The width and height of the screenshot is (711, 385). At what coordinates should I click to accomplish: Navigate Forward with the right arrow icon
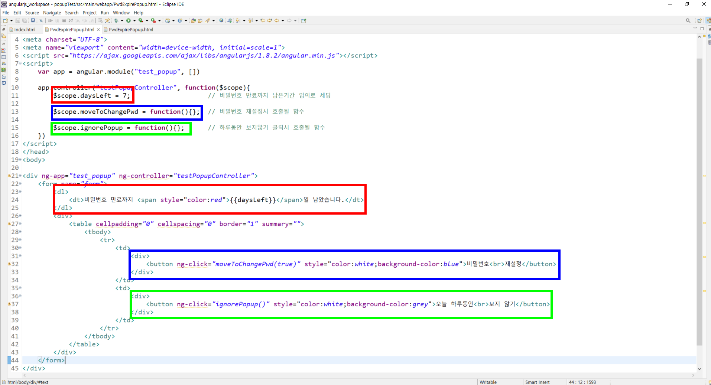289,20
